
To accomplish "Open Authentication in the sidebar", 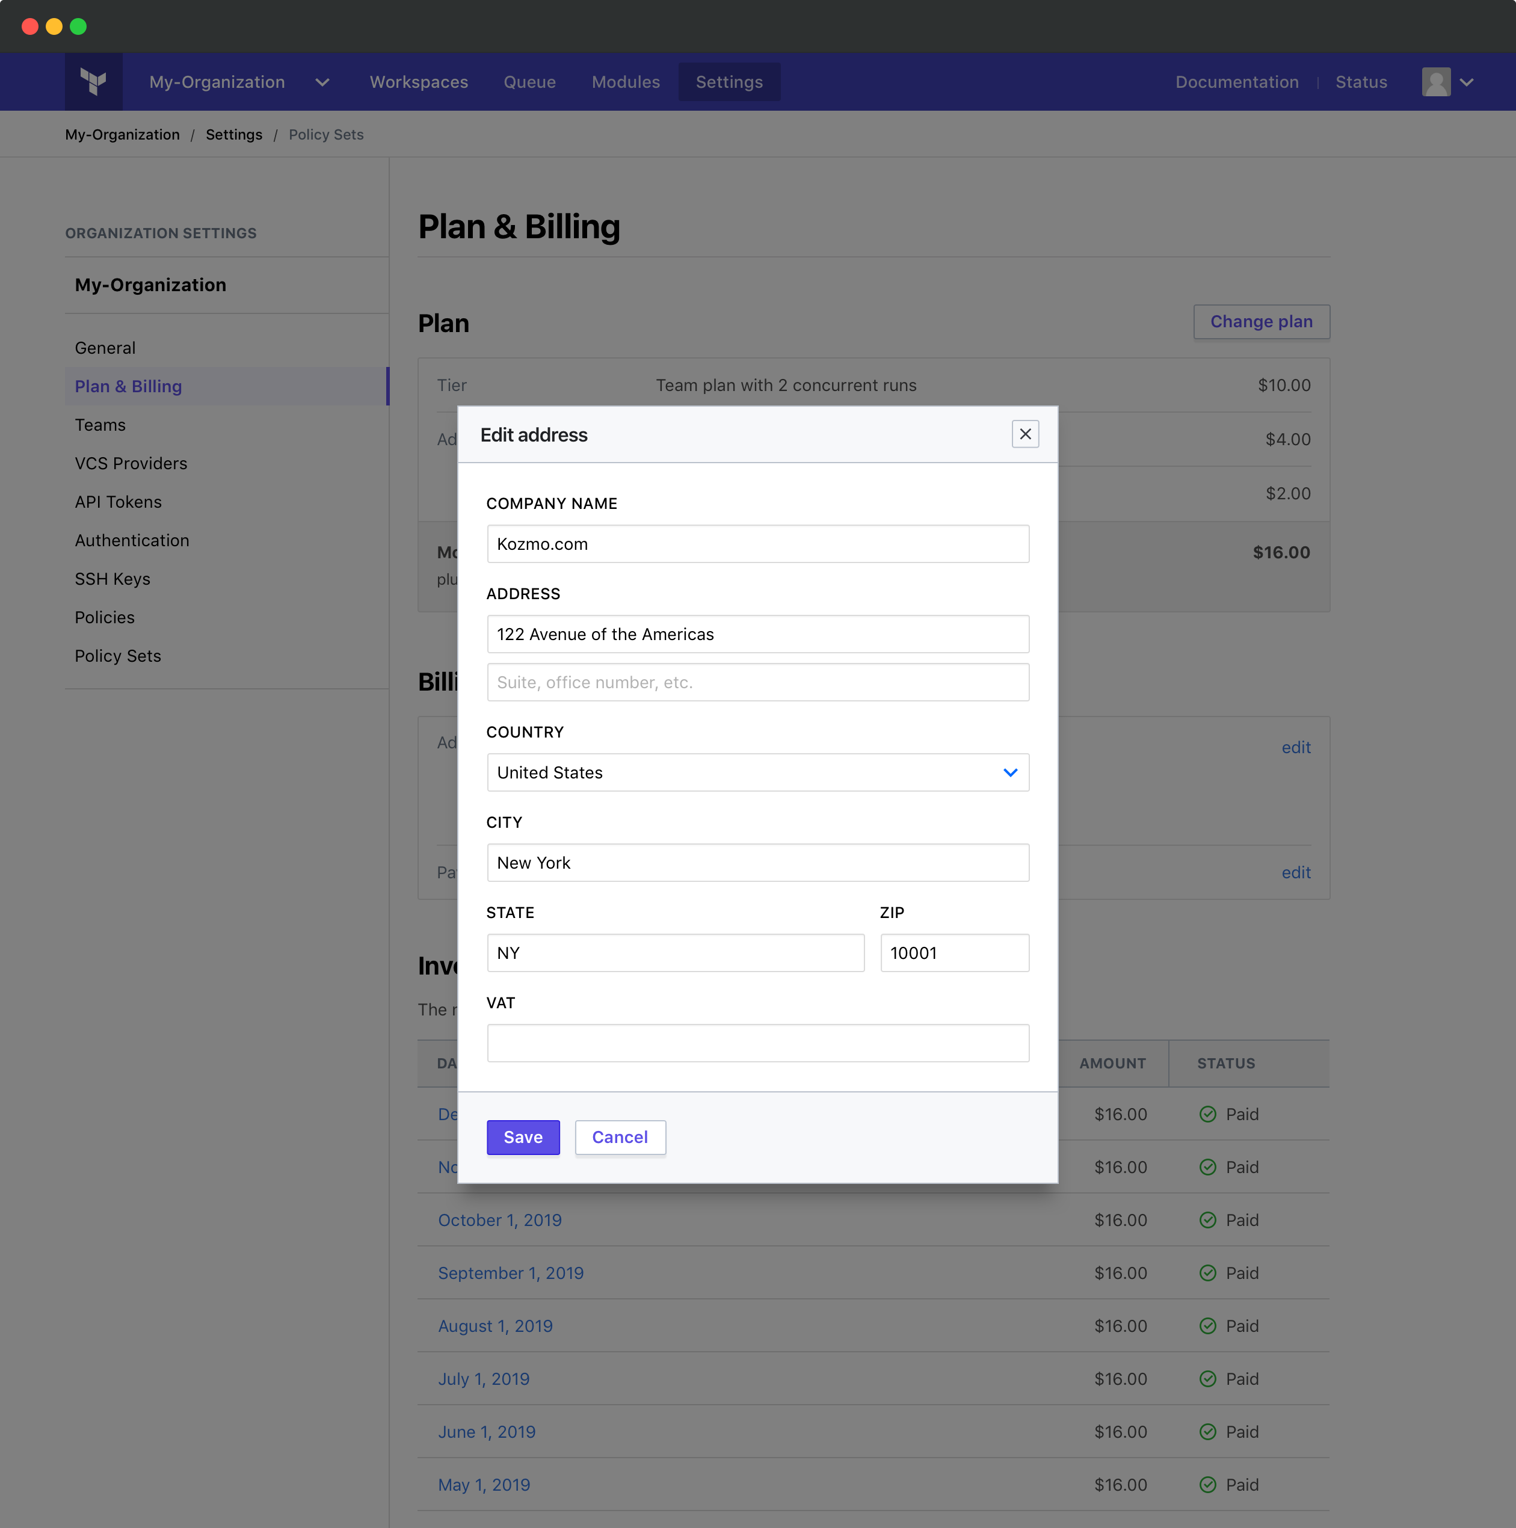I will (132, 541).
